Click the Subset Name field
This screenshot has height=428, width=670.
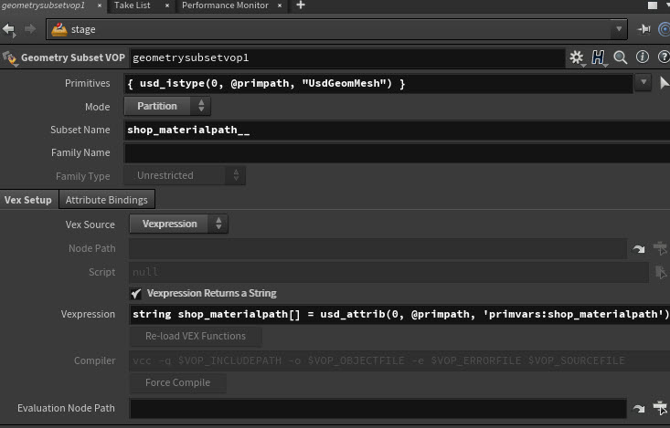click(397, 130)
